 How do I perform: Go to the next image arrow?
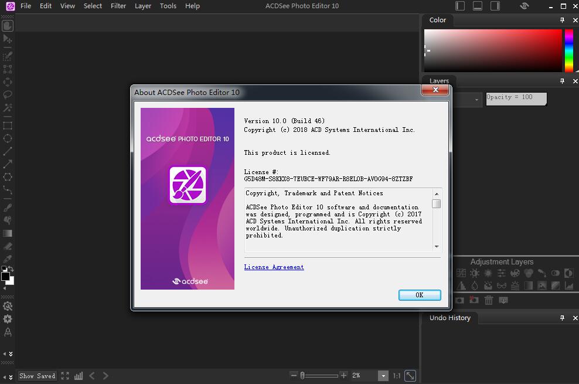pos(105,376)
